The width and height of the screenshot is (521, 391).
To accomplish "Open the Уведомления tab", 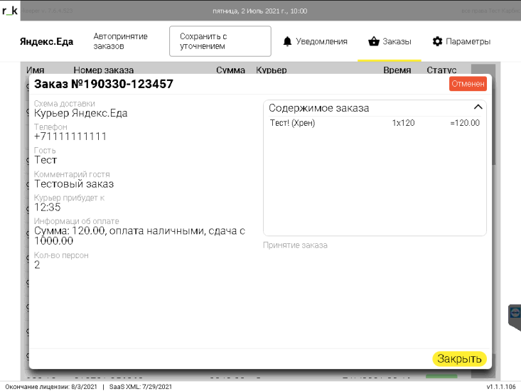I will (x=315, y=41).
